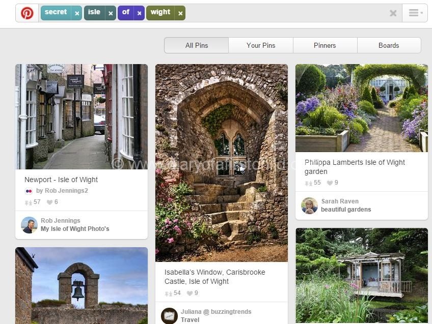
Task: Open the 'beautiful gardens' board link
Action: (x=346, y=210)
